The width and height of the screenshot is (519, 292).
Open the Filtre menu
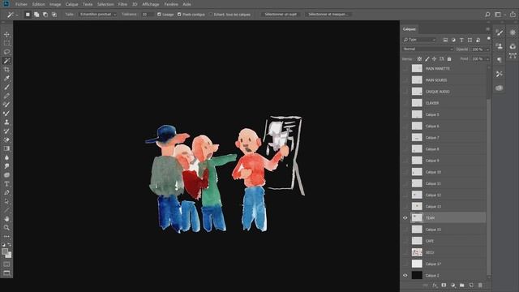pyautogui.click(x=122, y=4)
